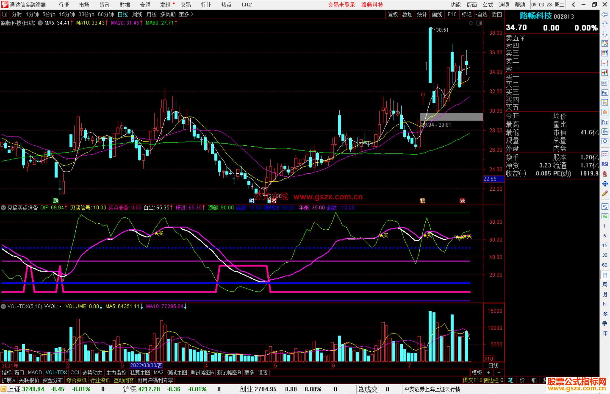This screenshot has height=394, width=610.
Task: Click the minus zoom-out button near 模板
Action: click(x=499, y=373)
